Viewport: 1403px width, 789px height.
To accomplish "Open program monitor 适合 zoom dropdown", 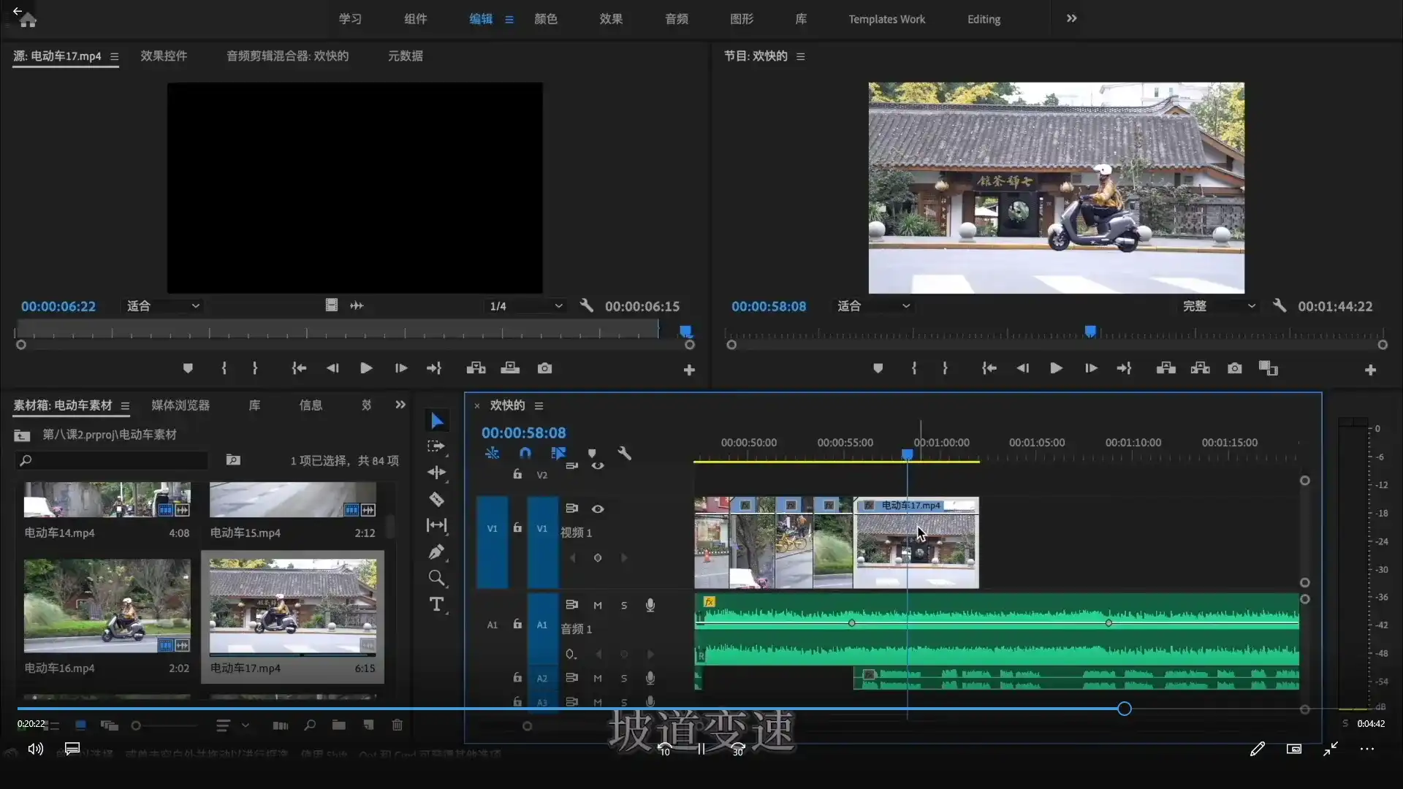I will pyautogui.click(x=873, y=306).
